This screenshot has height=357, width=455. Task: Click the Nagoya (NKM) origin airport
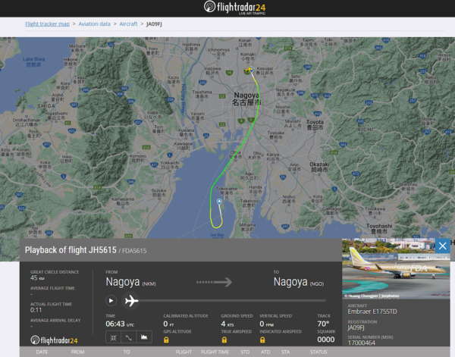tap(130, 282)
